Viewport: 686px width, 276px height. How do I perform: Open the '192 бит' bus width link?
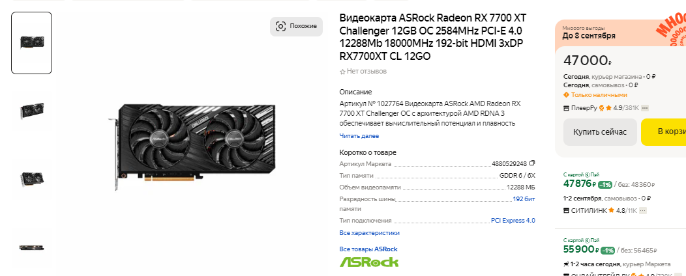[524, 199]
